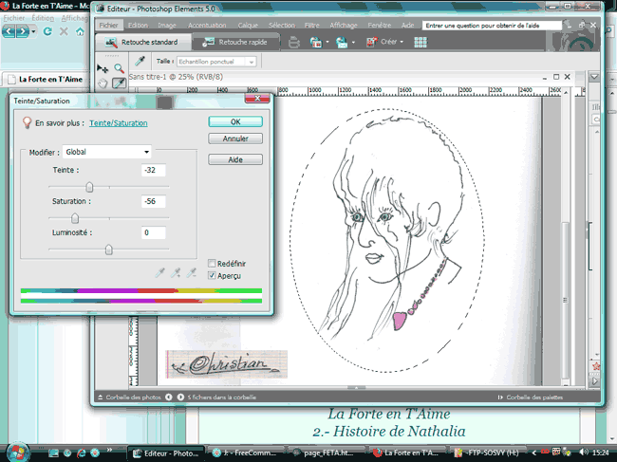
Task: Click the previous arrow in photo bin
Action: (168, 397)
